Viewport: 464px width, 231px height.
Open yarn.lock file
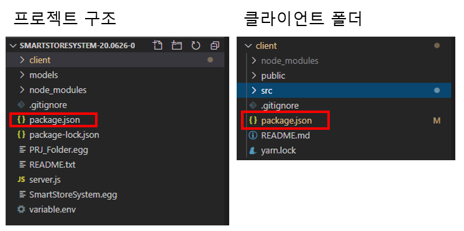pyautogui.click(x=278, y=150)
